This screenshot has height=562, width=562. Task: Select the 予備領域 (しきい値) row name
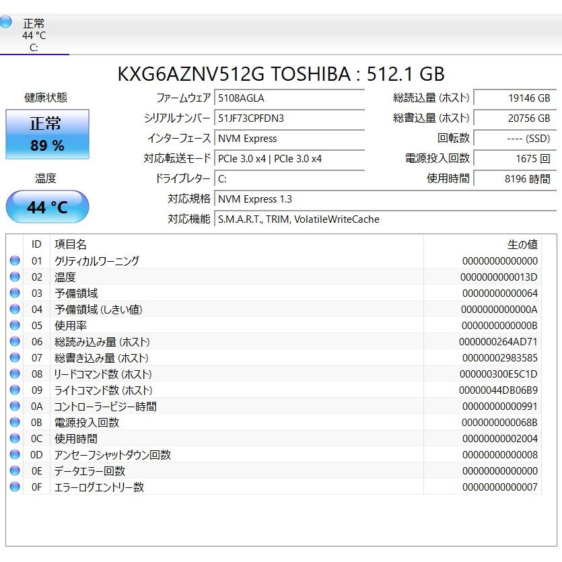click(98, 310)
